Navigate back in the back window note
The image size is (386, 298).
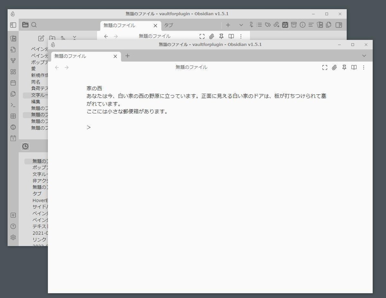point(106,36)
